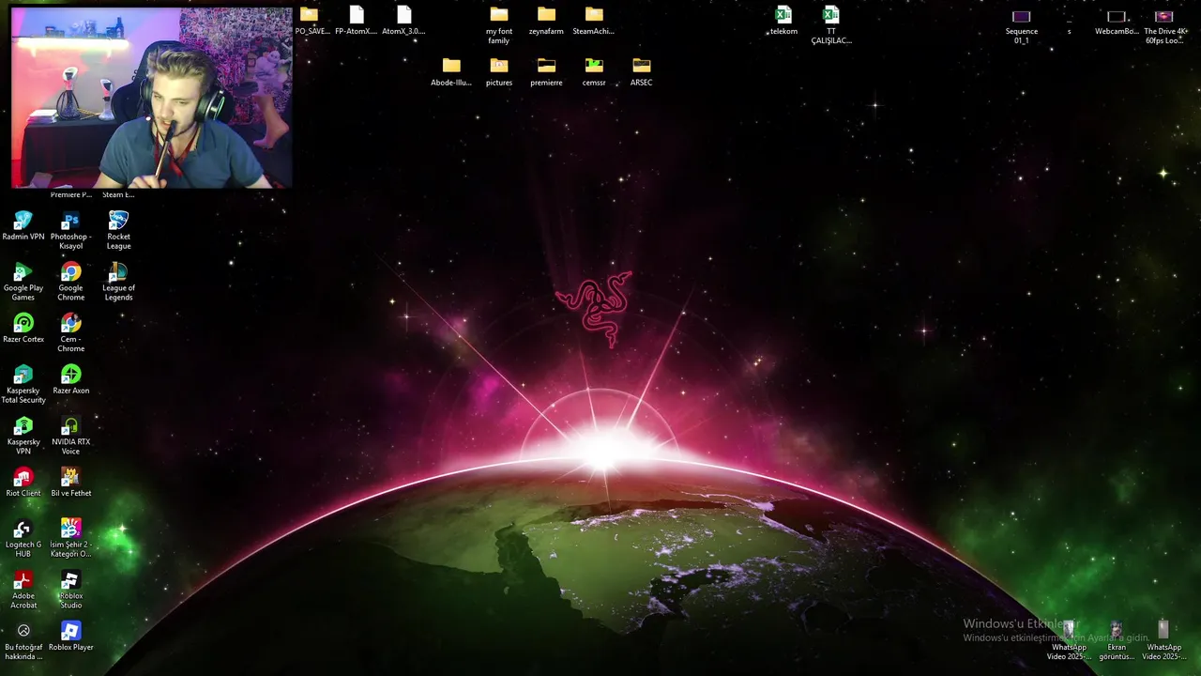Launch League of Legends shortcut

[x=118, y=283]
